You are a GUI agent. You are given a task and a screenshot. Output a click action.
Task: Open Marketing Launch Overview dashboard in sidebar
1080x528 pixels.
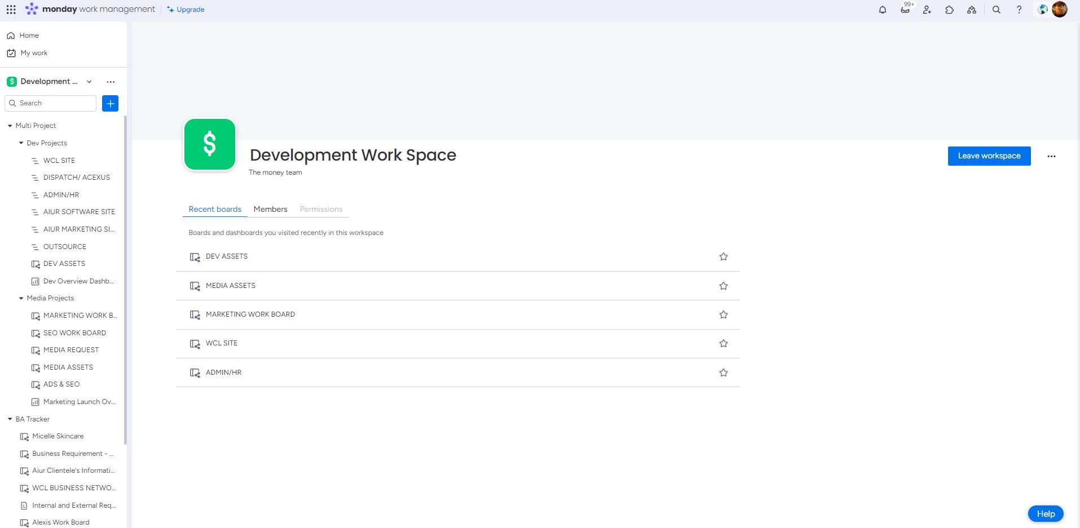tap(79, 402)
